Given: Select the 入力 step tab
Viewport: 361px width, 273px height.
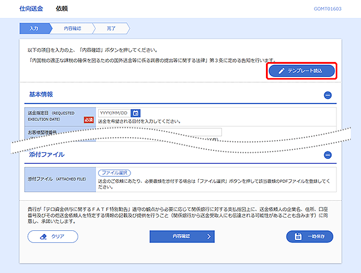Looking at the screenshot, I should point(35,28).
